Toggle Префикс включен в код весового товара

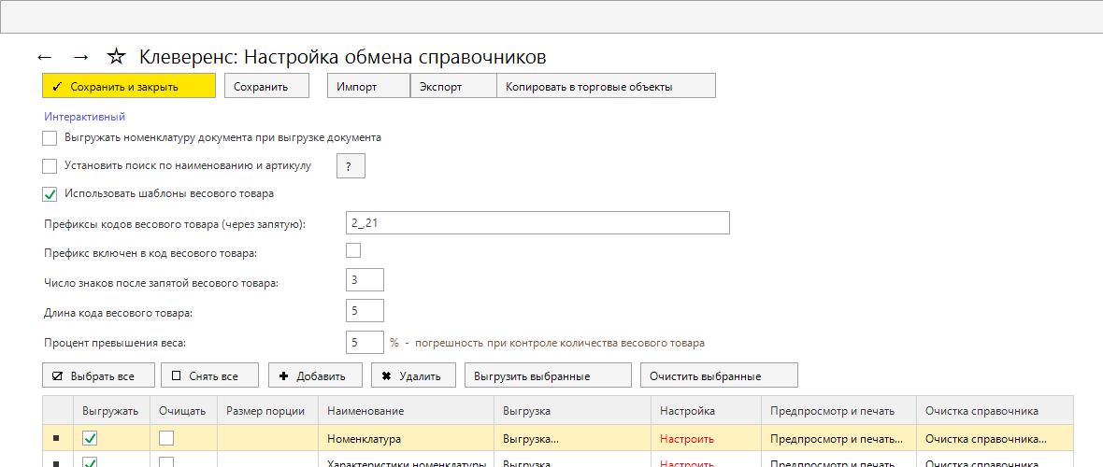tap(353, 250)
